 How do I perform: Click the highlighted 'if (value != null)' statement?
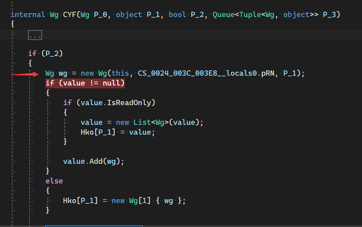85,83
